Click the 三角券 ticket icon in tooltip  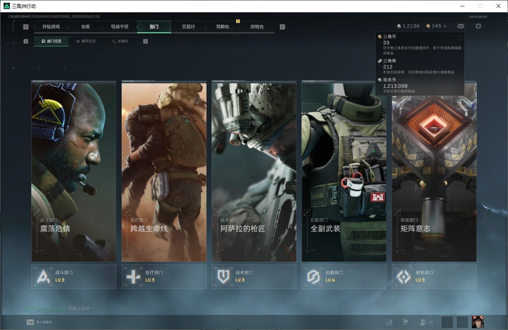(x=380, y=61)
